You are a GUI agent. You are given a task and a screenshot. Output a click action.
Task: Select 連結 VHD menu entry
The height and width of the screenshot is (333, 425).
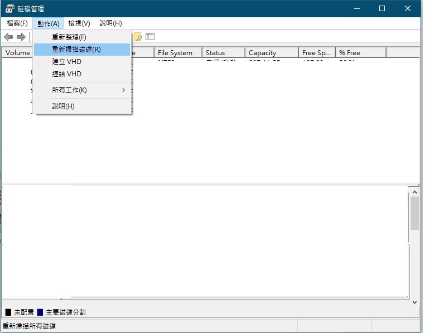[x=82, y=74]
